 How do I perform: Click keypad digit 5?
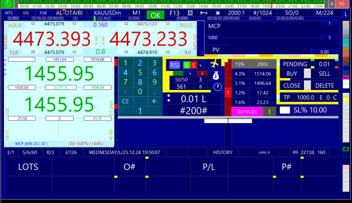140,73
